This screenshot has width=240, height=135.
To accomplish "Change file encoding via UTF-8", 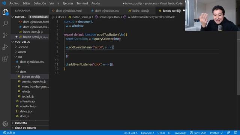I will pos(161,133).
